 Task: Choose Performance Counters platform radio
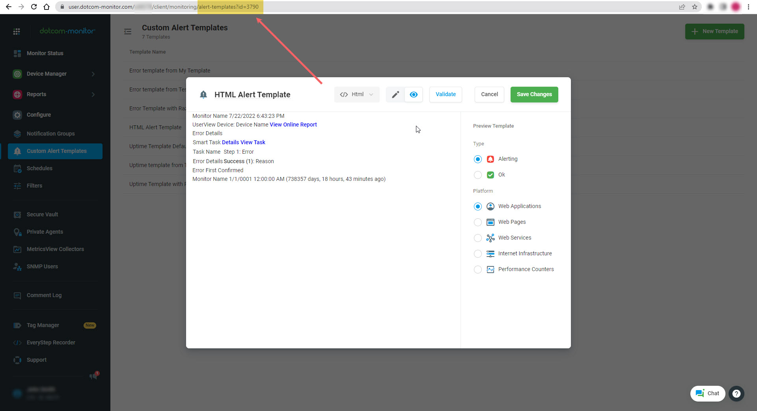tap(478, 270)
